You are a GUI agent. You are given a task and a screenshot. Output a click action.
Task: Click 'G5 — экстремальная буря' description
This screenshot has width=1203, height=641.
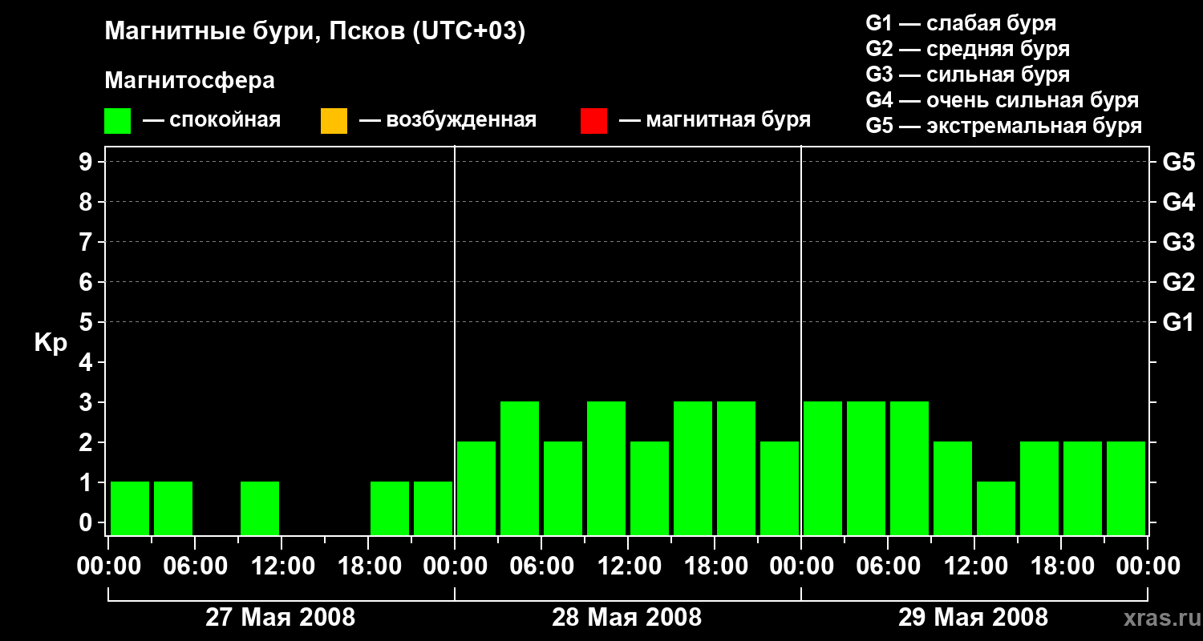pos(1004,126)
